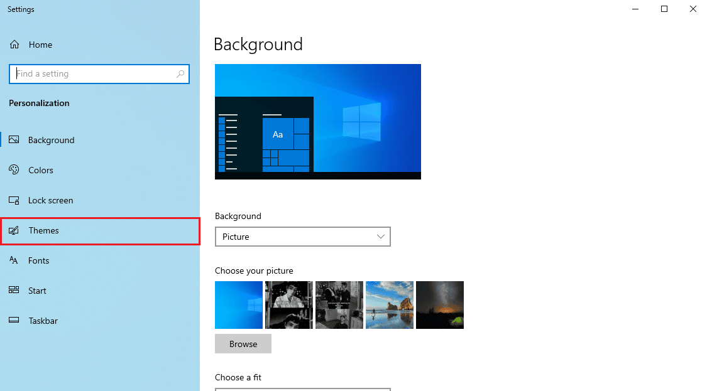Screen dimensions: 707x391
Task: Click the Start tiles icon
Action: (x=14, y=291)
